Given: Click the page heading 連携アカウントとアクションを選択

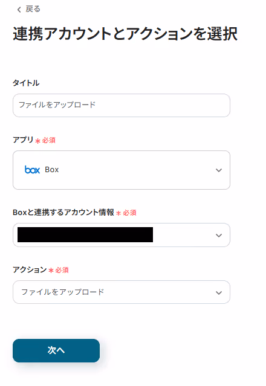Looking at the screenshot, I should click(x=125, y=34).
